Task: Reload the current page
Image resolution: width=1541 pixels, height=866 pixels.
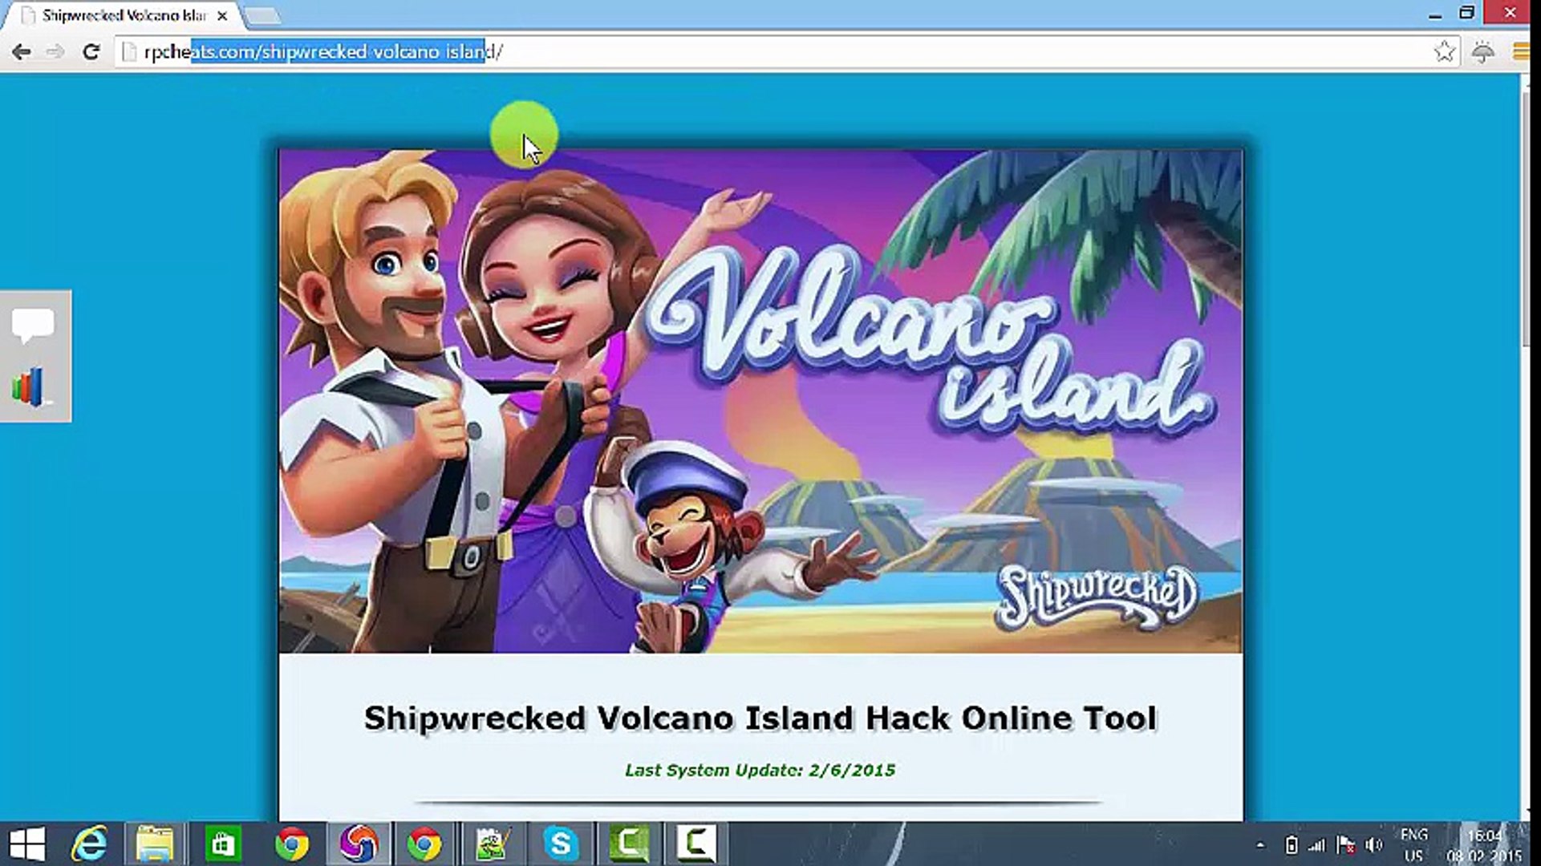Action: tap(91, 52)
